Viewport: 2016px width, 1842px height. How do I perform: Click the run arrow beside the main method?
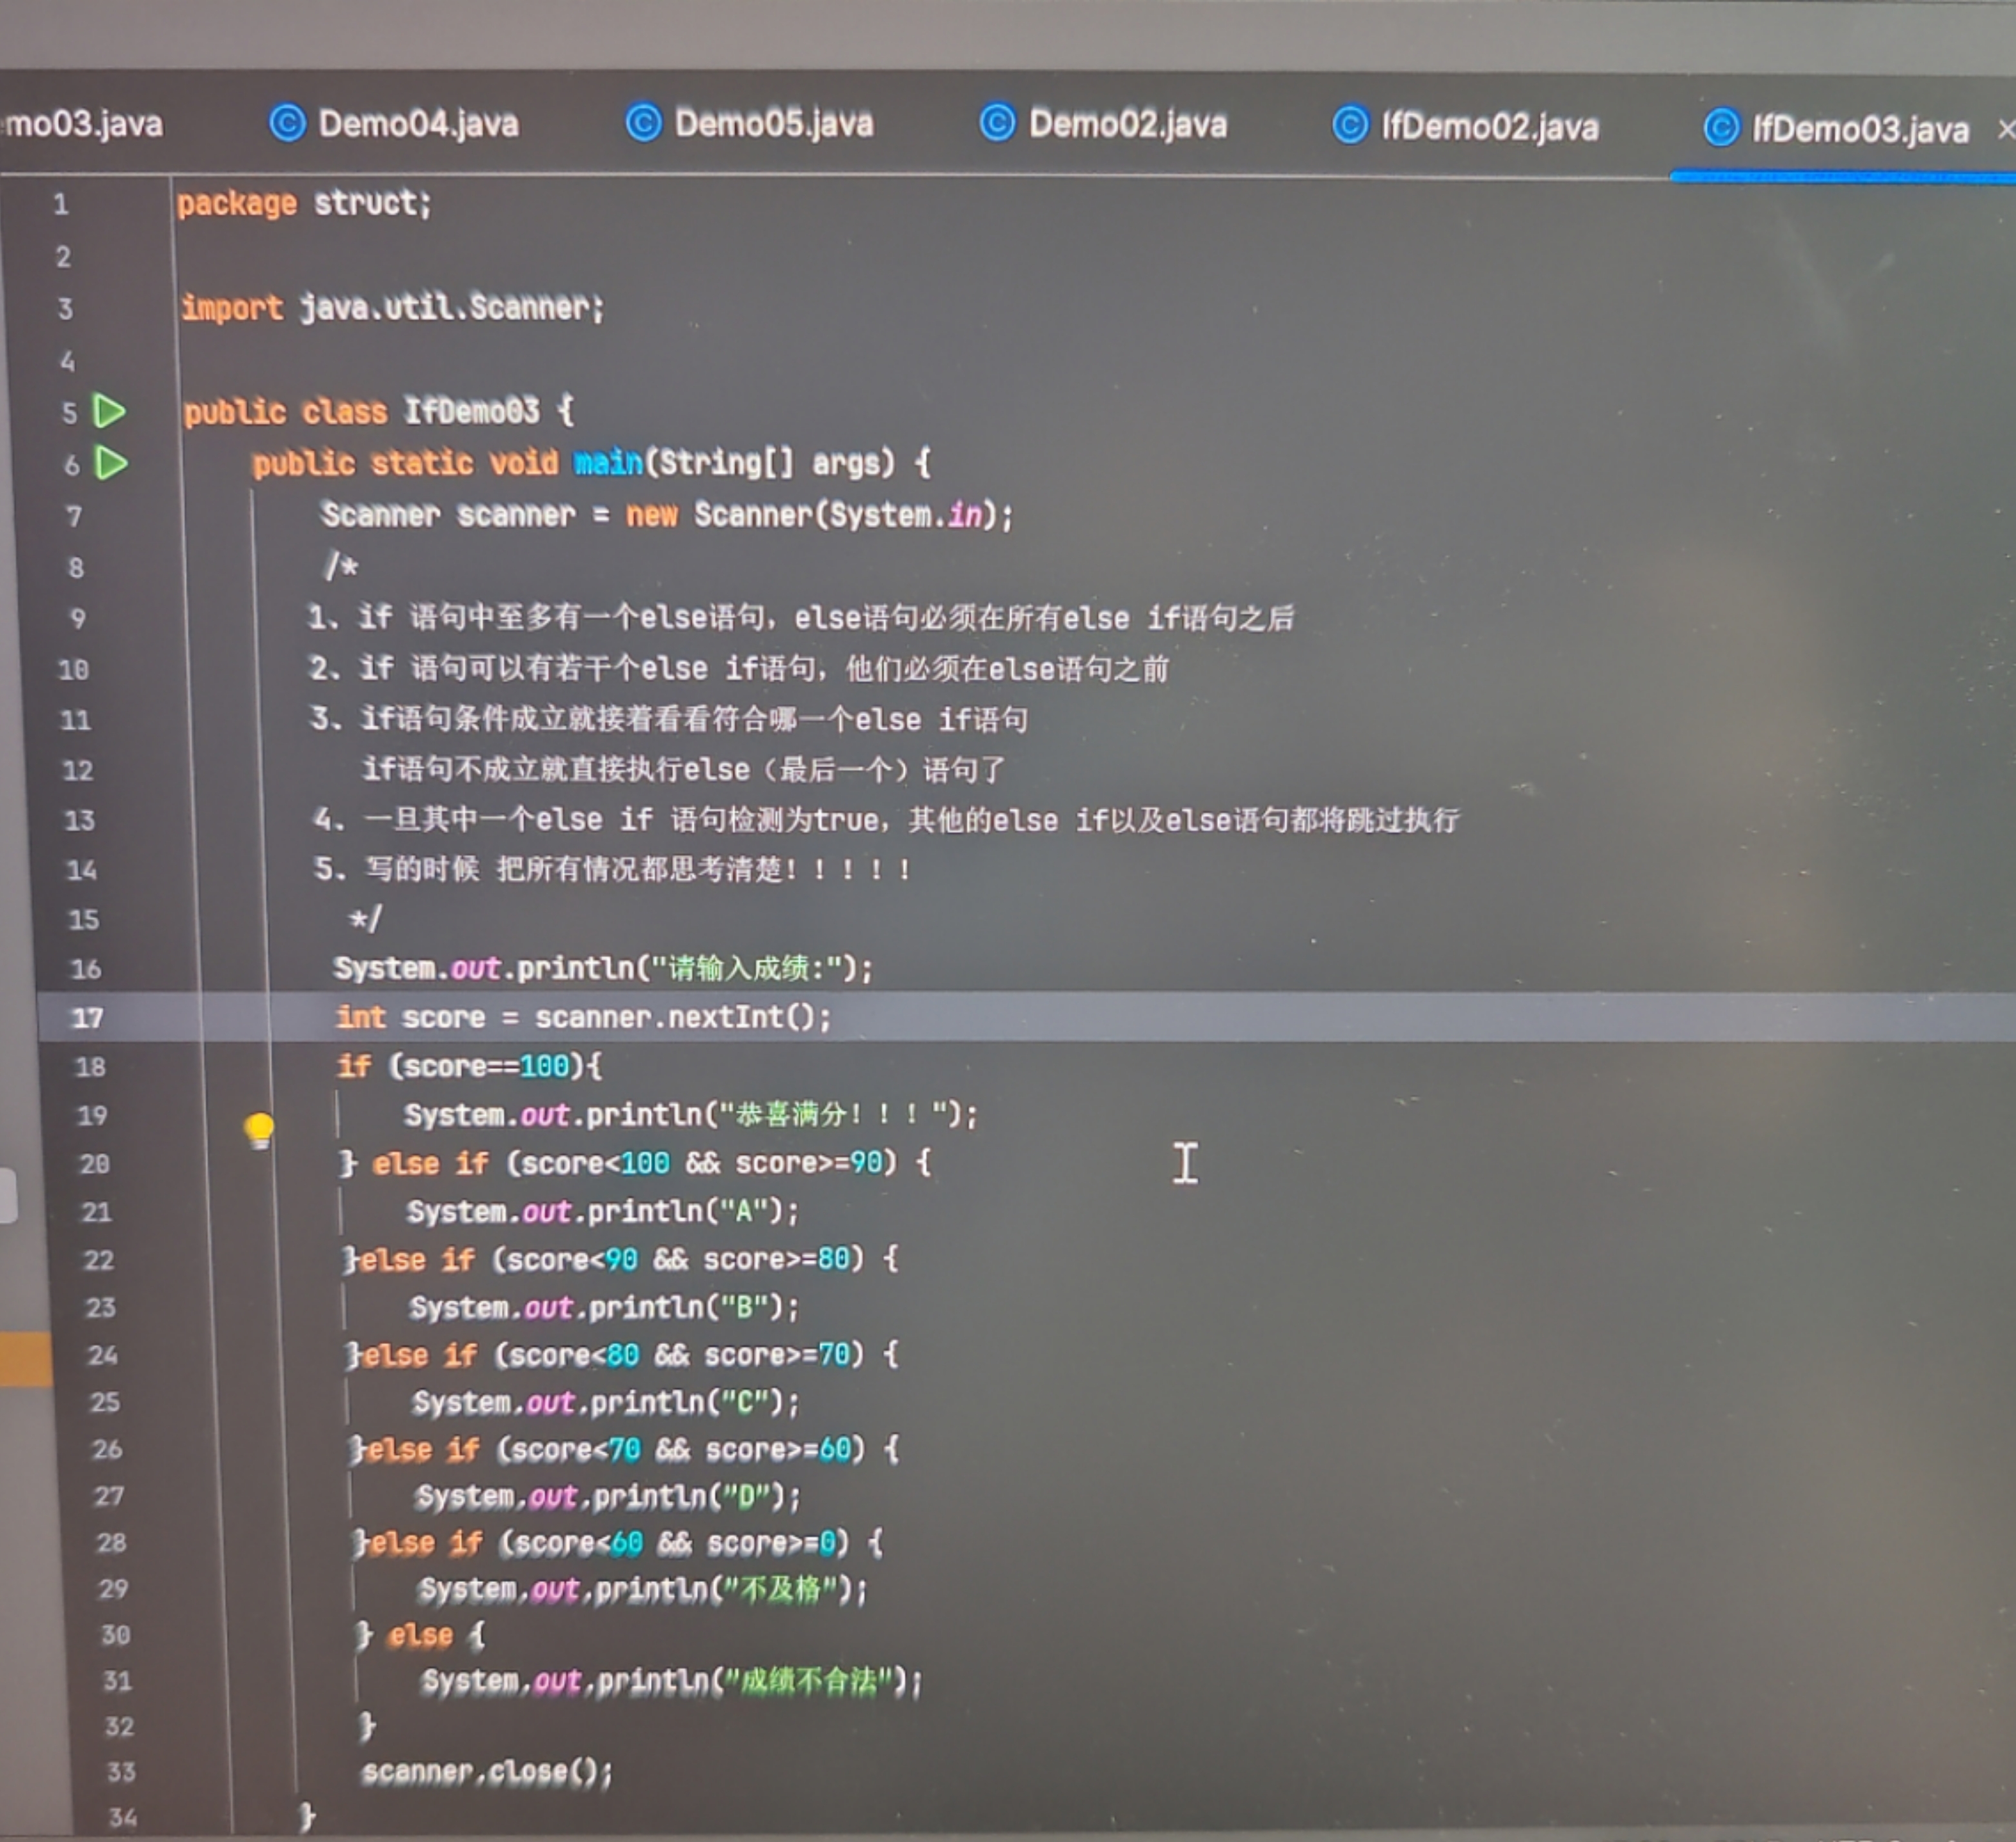click(111, 463)
